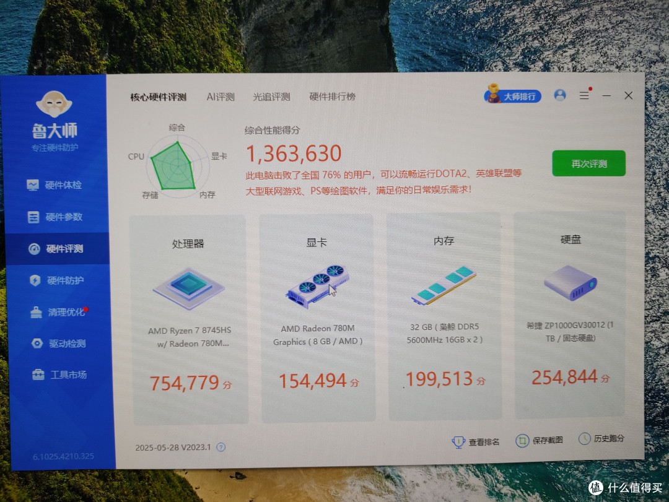Screen dimensions: 669x502
Task: Click the 6.1025.4210.325 build number
Action: click(x=64, y=456)
